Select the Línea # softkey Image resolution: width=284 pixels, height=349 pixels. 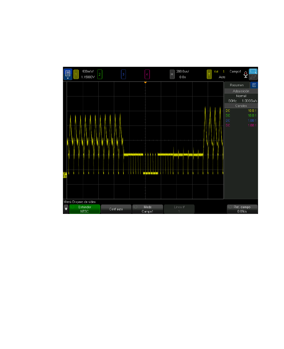click(179, 209)
